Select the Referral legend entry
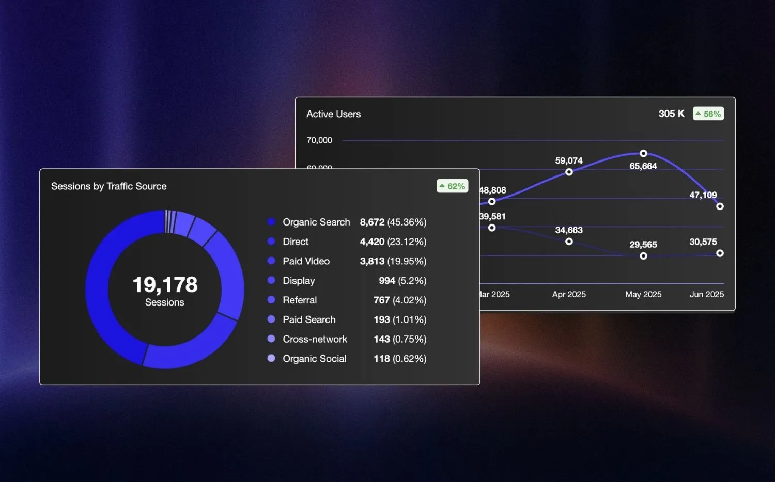 pos(300,300)
